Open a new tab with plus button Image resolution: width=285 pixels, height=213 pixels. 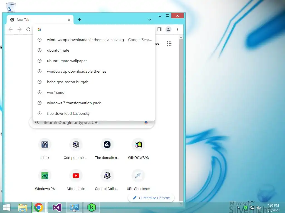coord(79,20)
